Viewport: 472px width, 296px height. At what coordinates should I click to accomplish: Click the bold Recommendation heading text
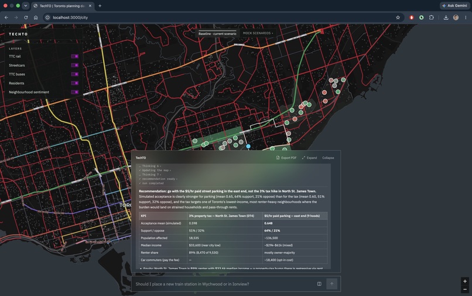(227, 191)
